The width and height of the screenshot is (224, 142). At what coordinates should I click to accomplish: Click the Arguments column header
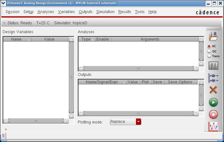[x=155, y=39]
